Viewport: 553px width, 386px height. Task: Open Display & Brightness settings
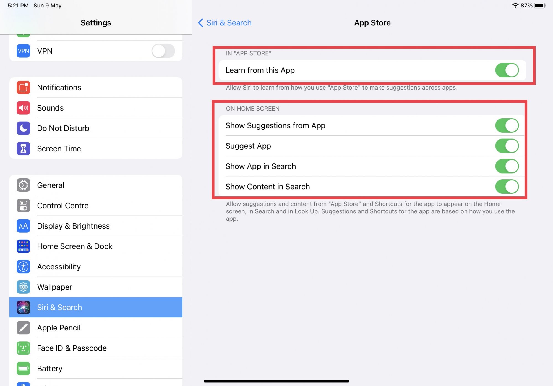pyautogui.click(x=73, y=226)
